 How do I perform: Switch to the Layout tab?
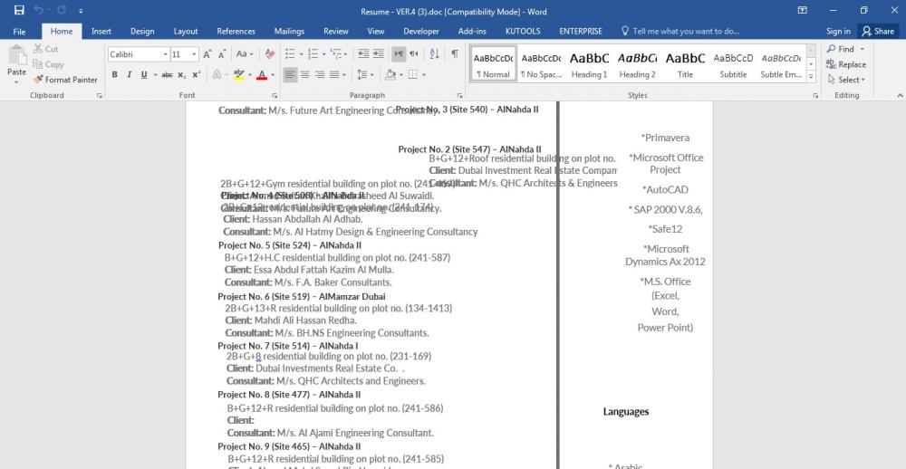tap(186, 31)
